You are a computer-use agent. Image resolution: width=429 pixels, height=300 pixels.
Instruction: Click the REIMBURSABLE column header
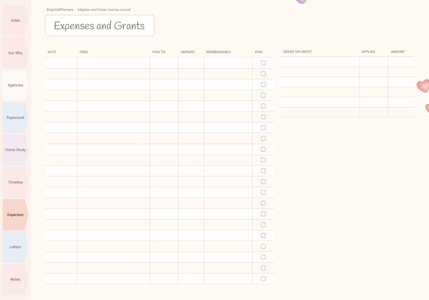219,52
